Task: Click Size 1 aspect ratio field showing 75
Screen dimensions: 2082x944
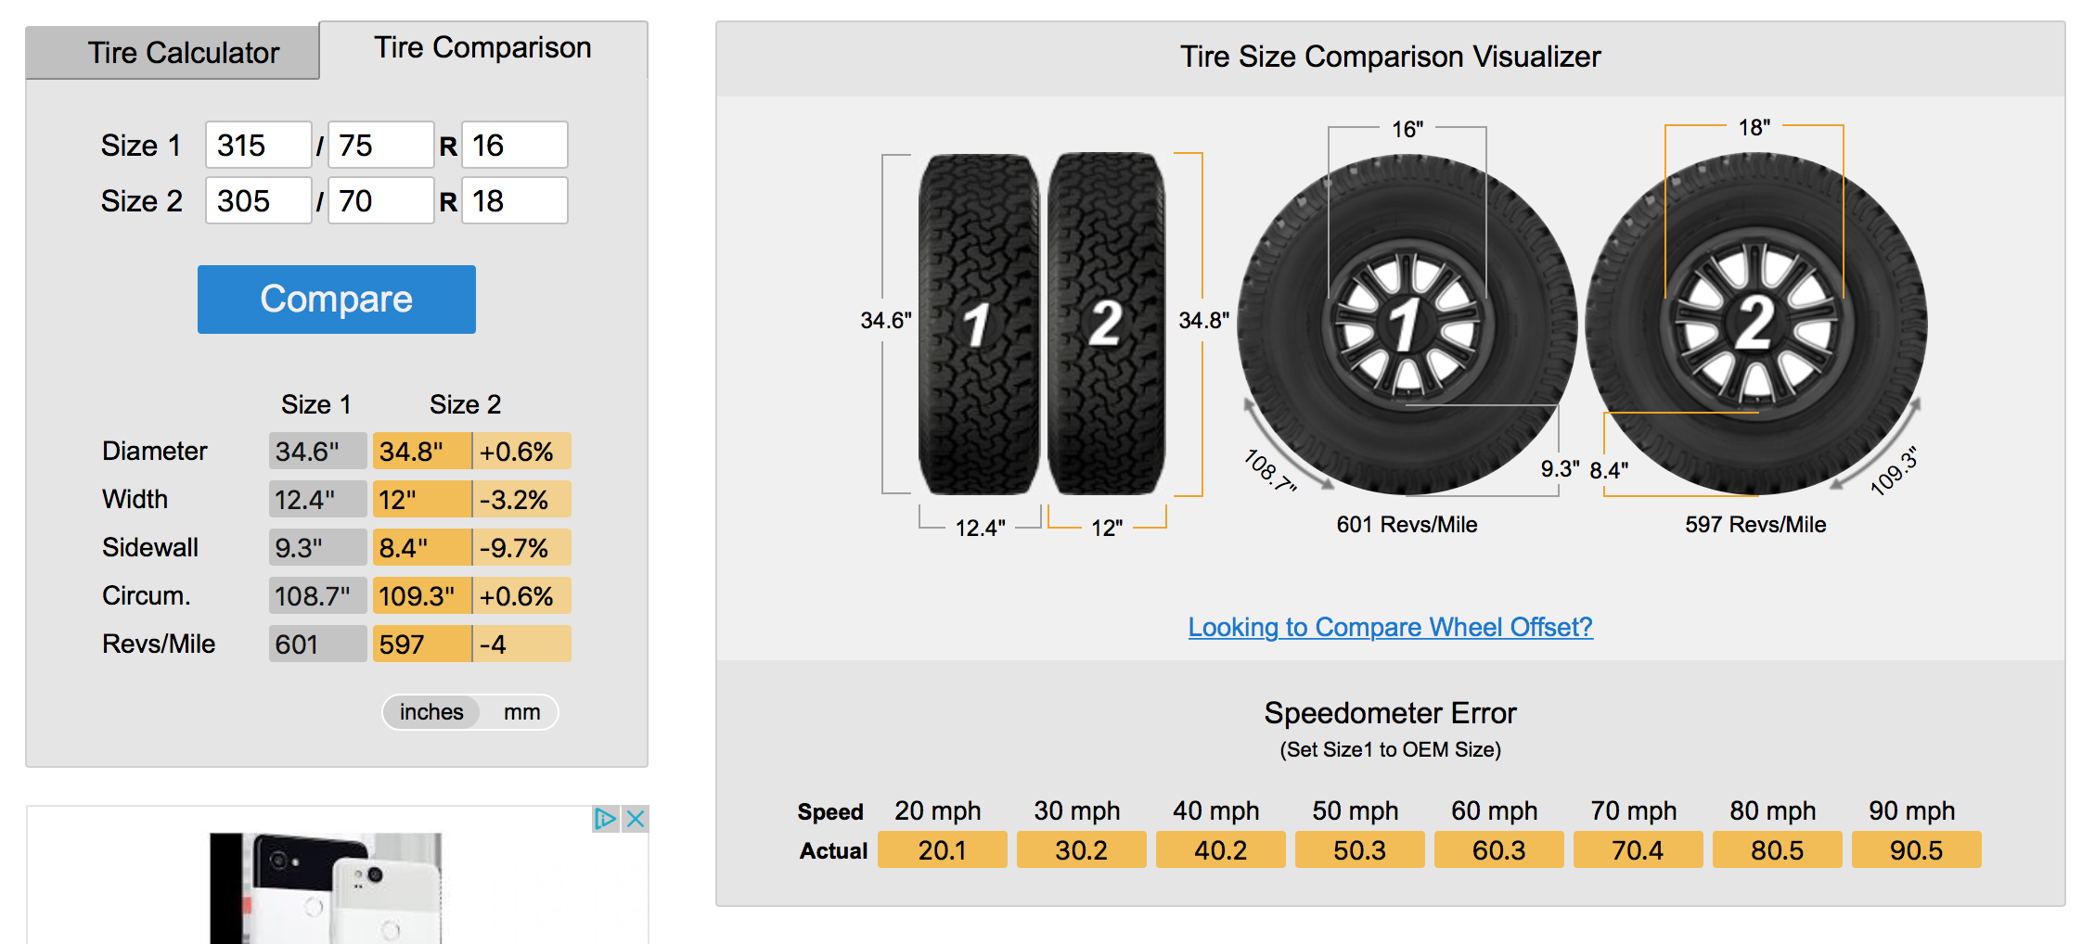Action: 380,146
